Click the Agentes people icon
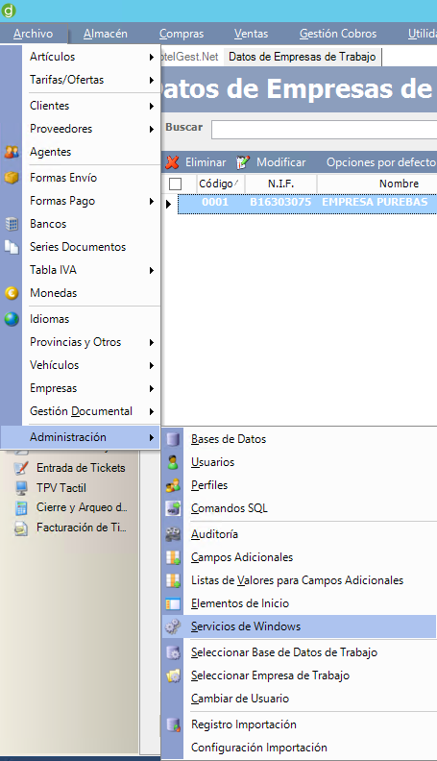Image resolution: width=437 pixels, height=761 pixels. [12, 152]
